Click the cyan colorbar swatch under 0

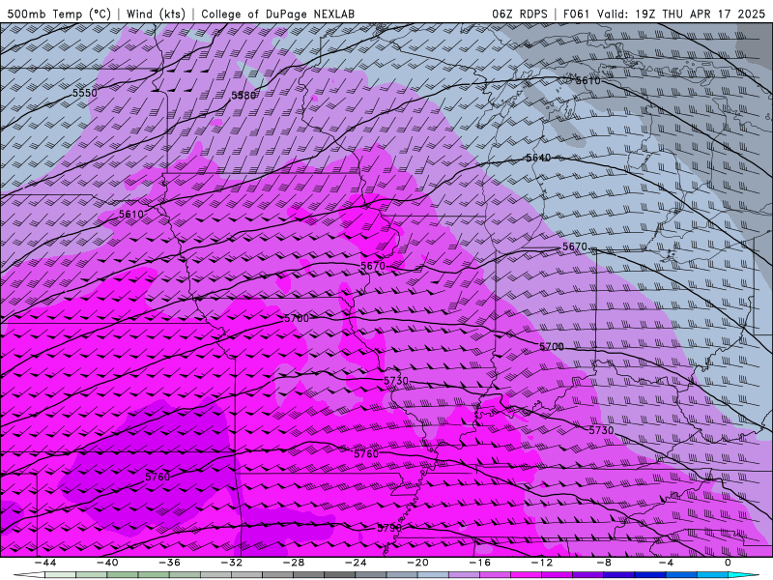click(x=742, y=575)
